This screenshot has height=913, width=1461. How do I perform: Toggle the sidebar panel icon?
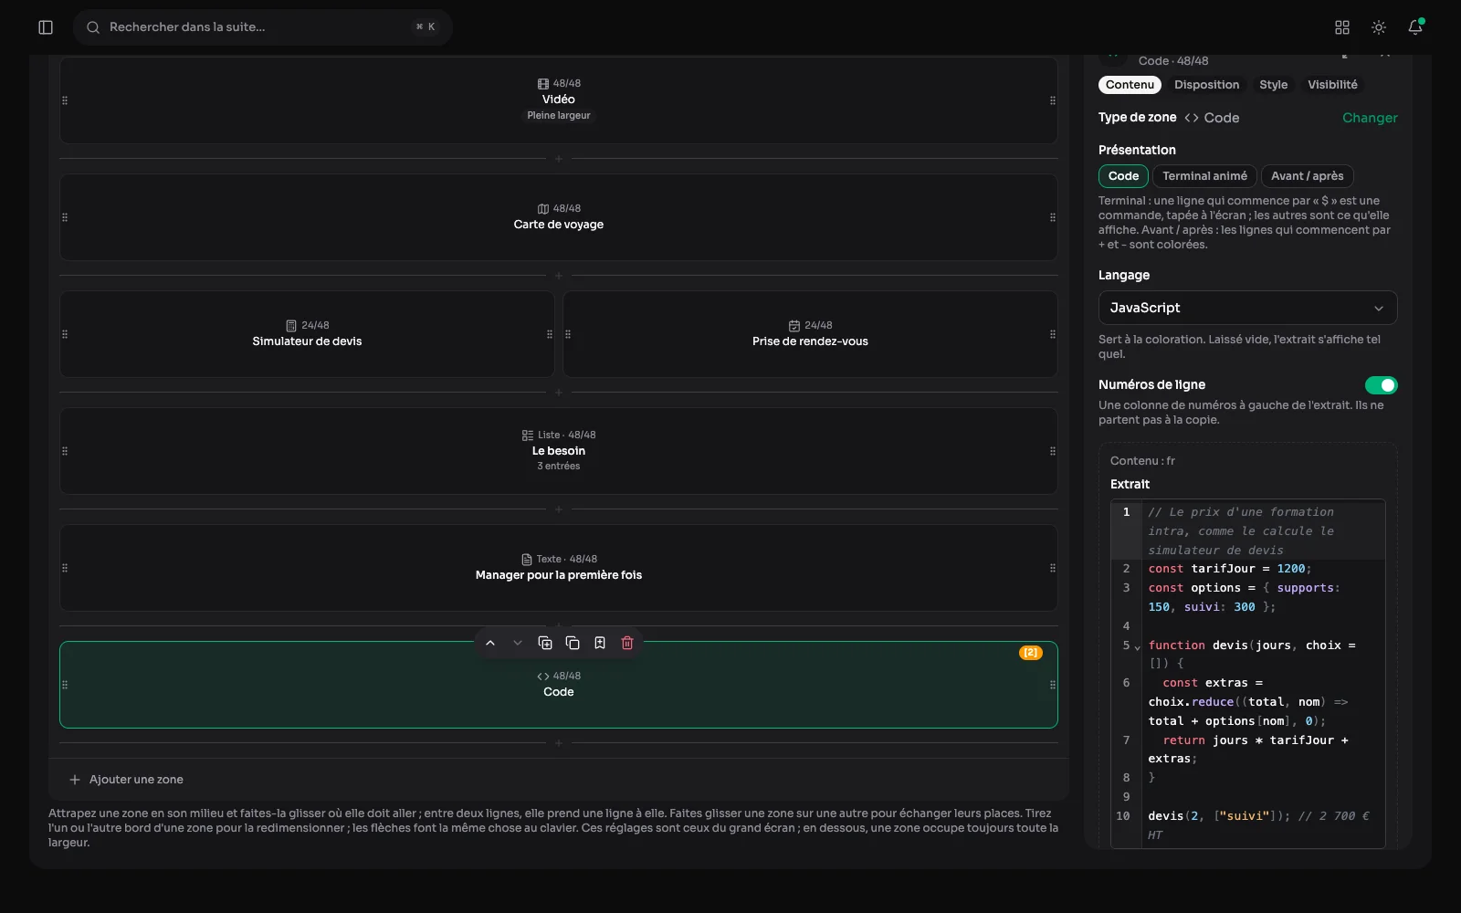(46, 27)
